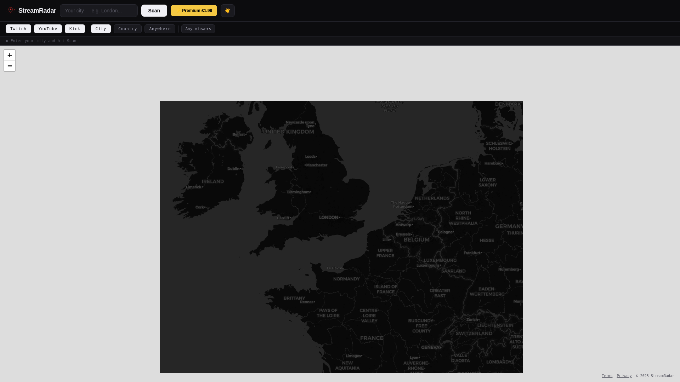Focus the Your city input field
Screen dimensions: 680x382
[x=99, y=11]
